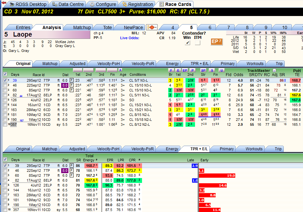This screenshot has width=303, height=212.
Task: Click the blue 2.9 Late bar
Action: (195, 166)
